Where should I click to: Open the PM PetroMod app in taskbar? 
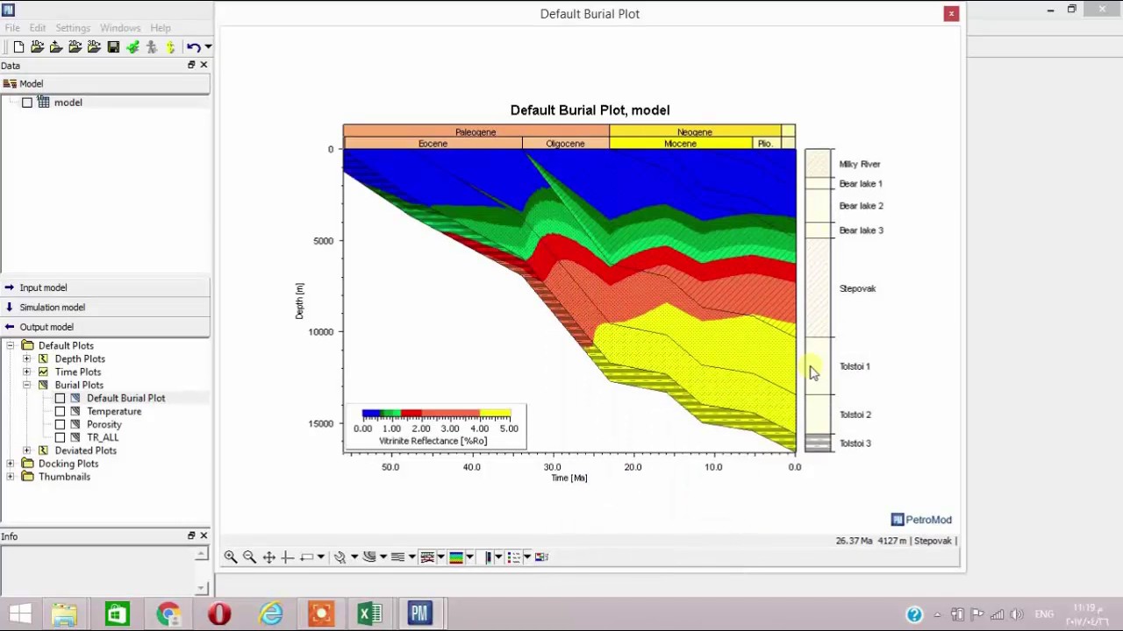click(419, 613)
